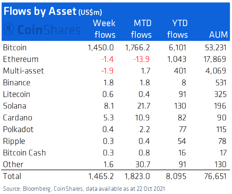Select the Solana row label
232x194 pixels.
point(15,106)
